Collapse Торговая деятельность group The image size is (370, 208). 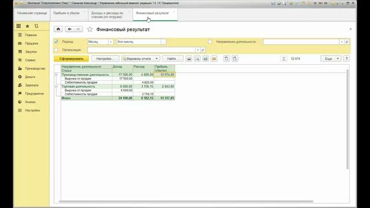pyautogui.click(x=57, y=87)
